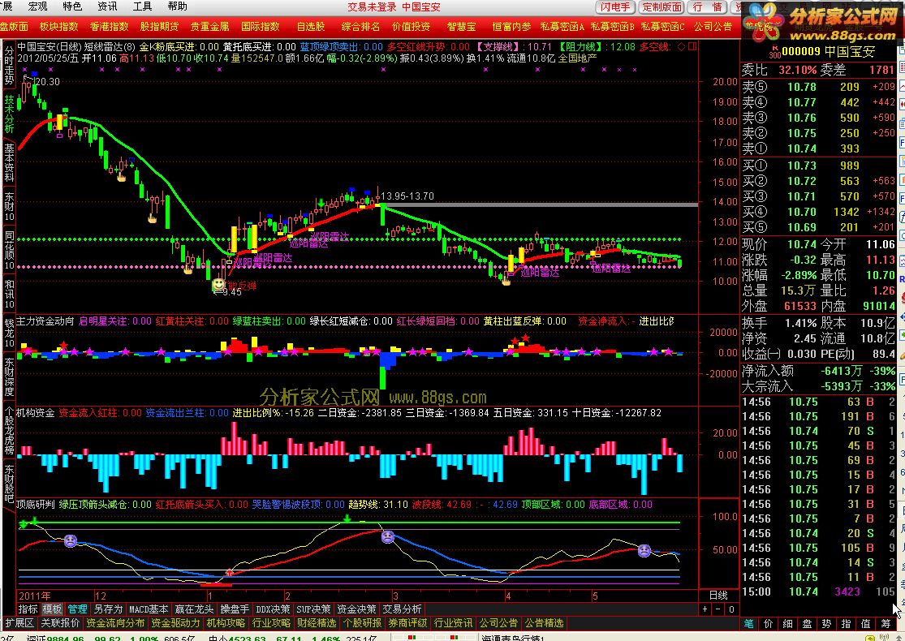Viewport: 905px width, 641px height.
Task: Apply the MACD基本 template
Action: point(149,609)
